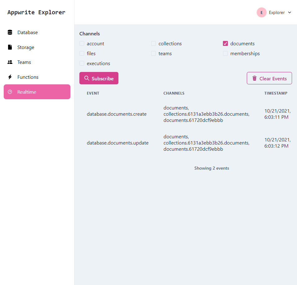Click channels cell of update event
The image size is (297, 285).
click(x=206, y=143)
